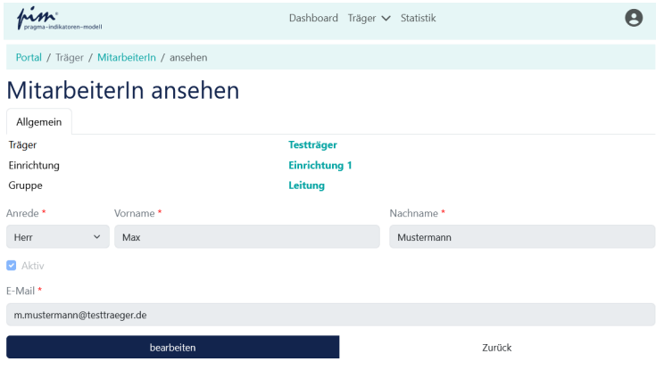664x370 pixels.
Task: Open the user account profile icon
Action: click(x=634, y=18)
